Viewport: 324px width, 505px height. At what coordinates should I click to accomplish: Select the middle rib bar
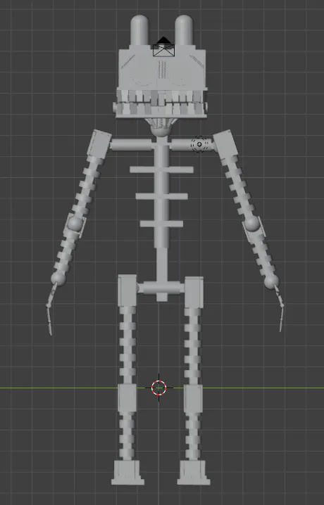click(x=161, y=196)
